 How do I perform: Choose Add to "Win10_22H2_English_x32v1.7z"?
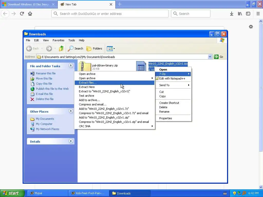[x=114, y=109]
